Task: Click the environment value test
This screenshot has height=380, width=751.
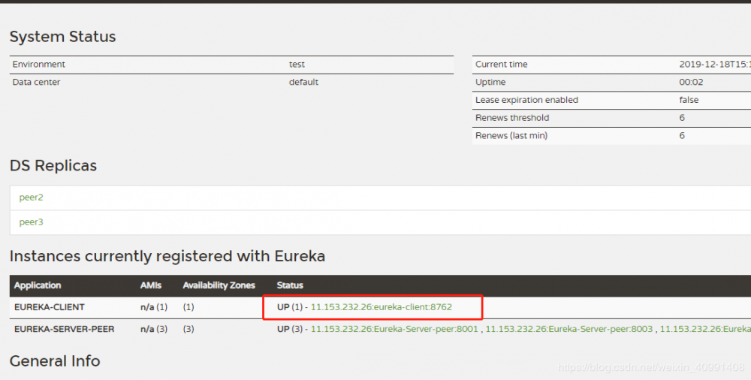Action: click(297, 65)
